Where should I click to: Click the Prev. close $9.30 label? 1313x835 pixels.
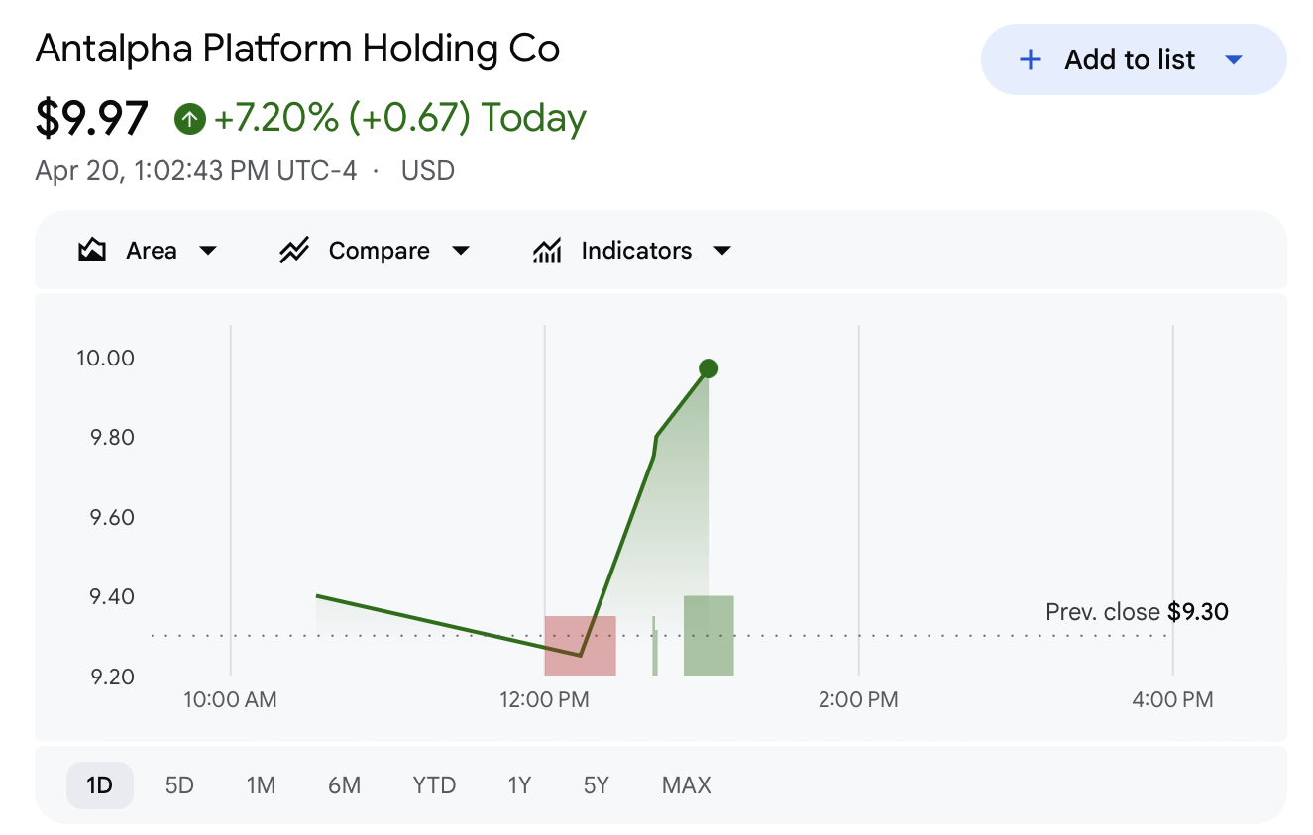[1136, 612]
